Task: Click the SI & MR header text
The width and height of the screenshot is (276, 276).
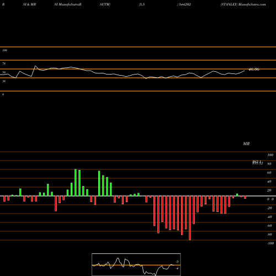Action: pos(29,4)
